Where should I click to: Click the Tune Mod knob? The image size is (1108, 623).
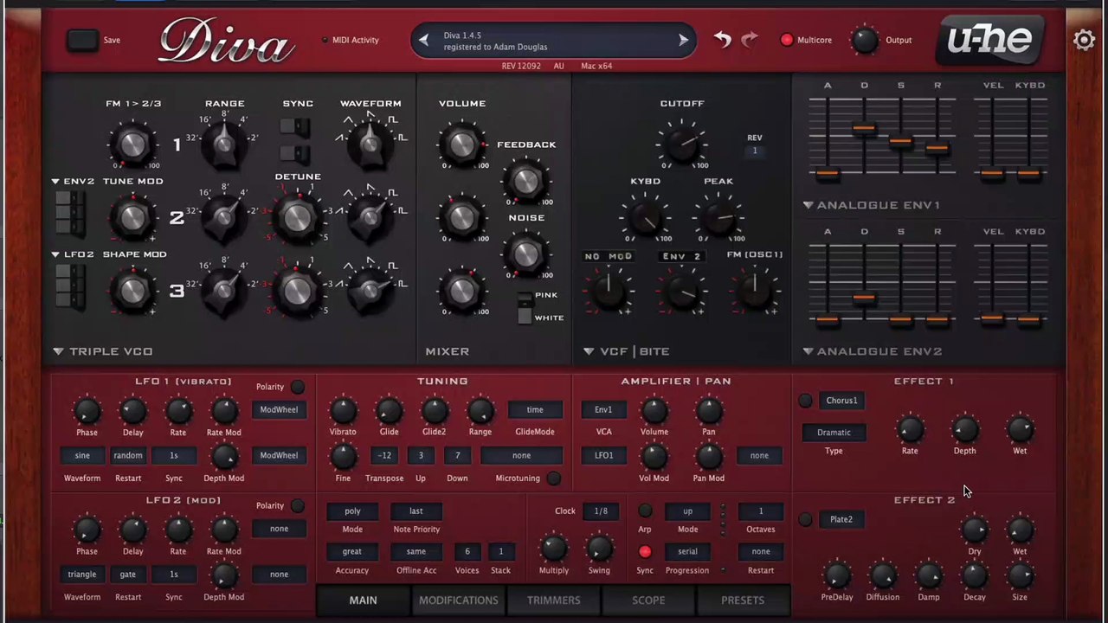coord(132,217)
